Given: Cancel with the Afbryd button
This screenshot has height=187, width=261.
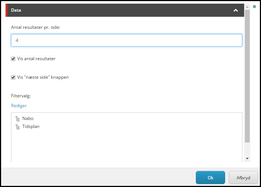Looking at the screenshot, I should pos(243,178).
